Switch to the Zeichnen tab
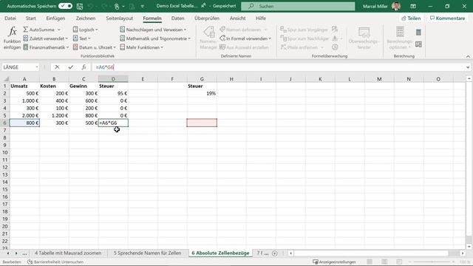 pos(86,18)
